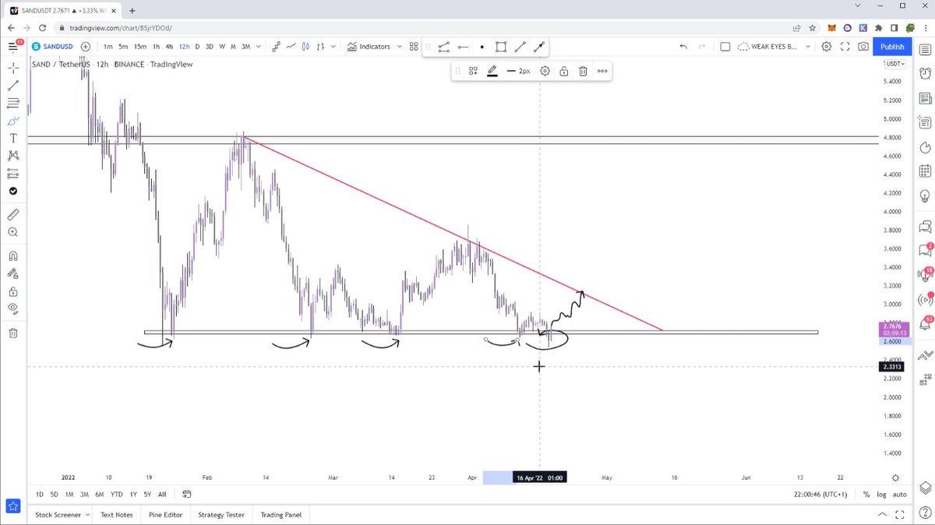Toggle stay in drawing mode
935x525 pixels.
(12, 273)
